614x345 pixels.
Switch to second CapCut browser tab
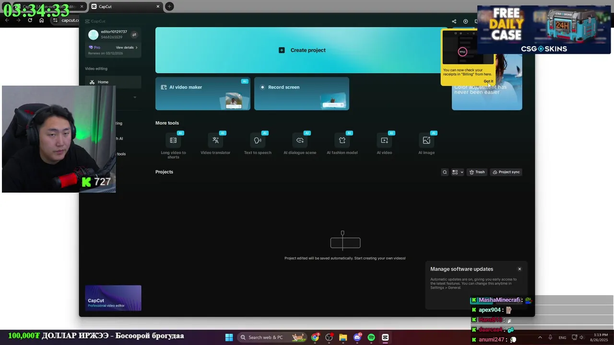[x=126, y=6]
